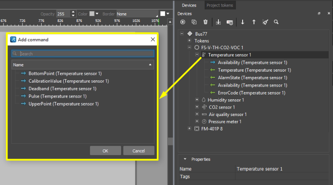Click the Duplicate device icon

click(194, 22)
